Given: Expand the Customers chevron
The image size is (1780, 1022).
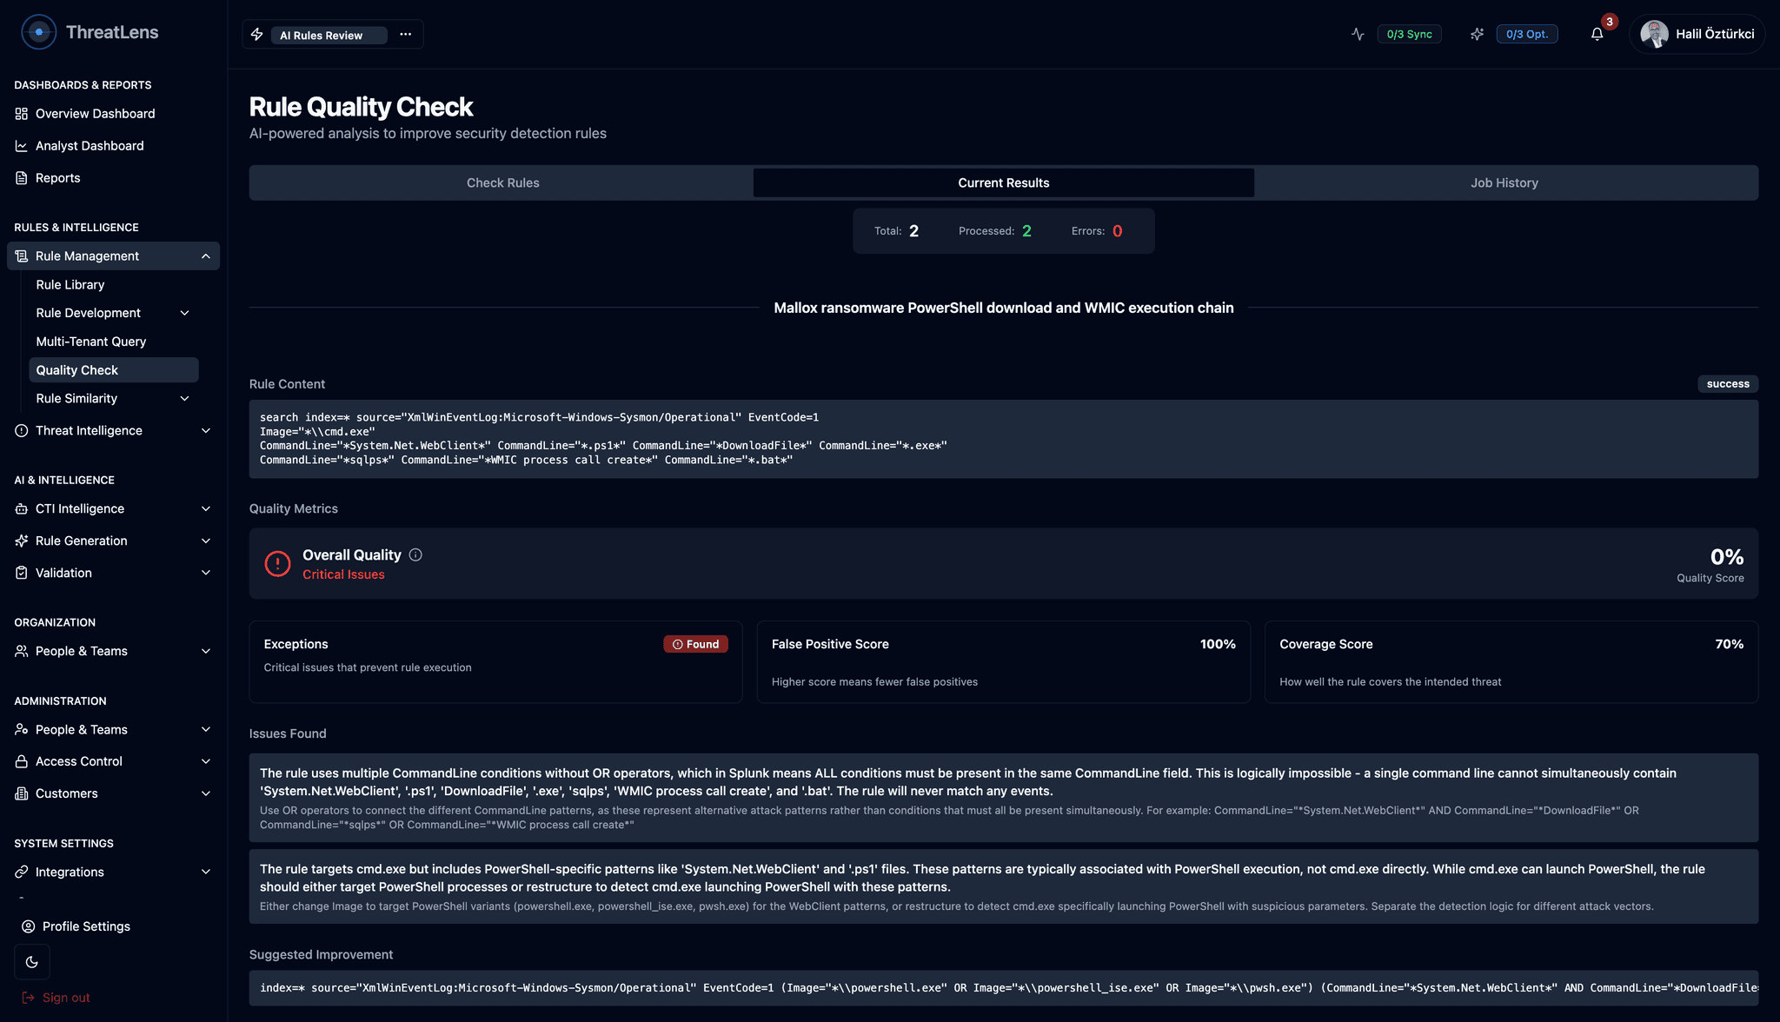Looking at the screenshot, I should tap(206, 793).
